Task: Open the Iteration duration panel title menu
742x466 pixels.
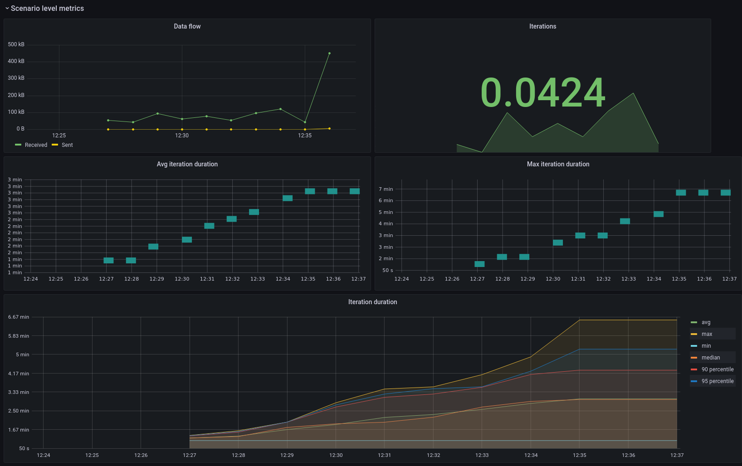Action: click(x=372, y=302)
